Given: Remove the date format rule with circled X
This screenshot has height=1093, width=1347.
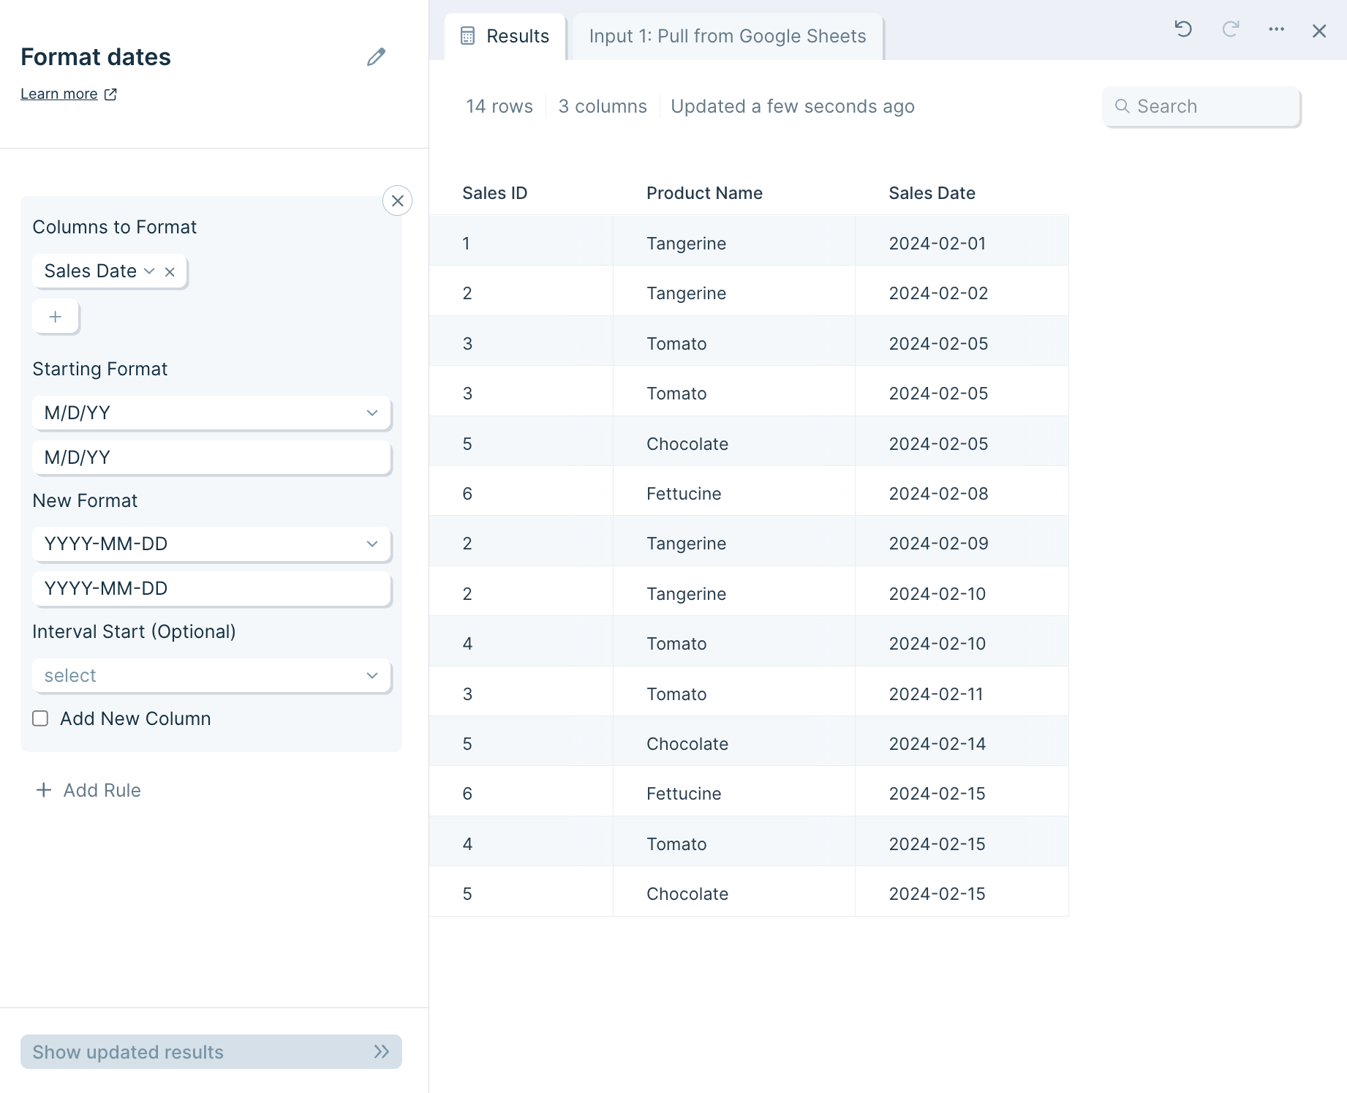Looking at the screenshot, I should pyautogui.click(x=397, y=200).
